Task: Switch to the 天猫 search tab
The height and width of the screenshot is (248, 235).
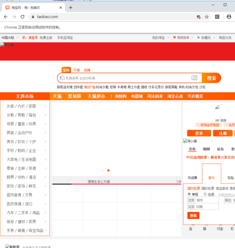Action: coord(77,70)
